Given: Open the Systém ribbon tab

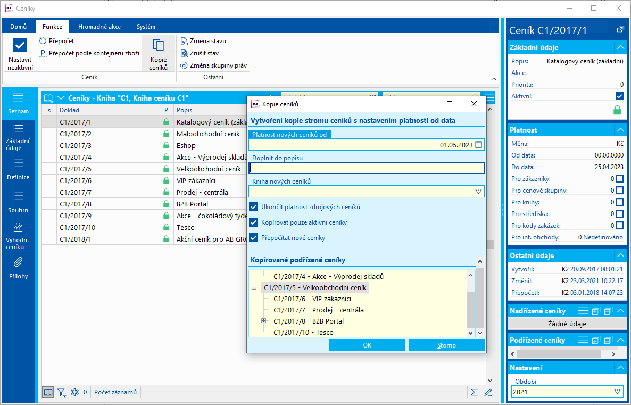Looking at the screenshot, I should pyautogui.click(x=146, y=27).
